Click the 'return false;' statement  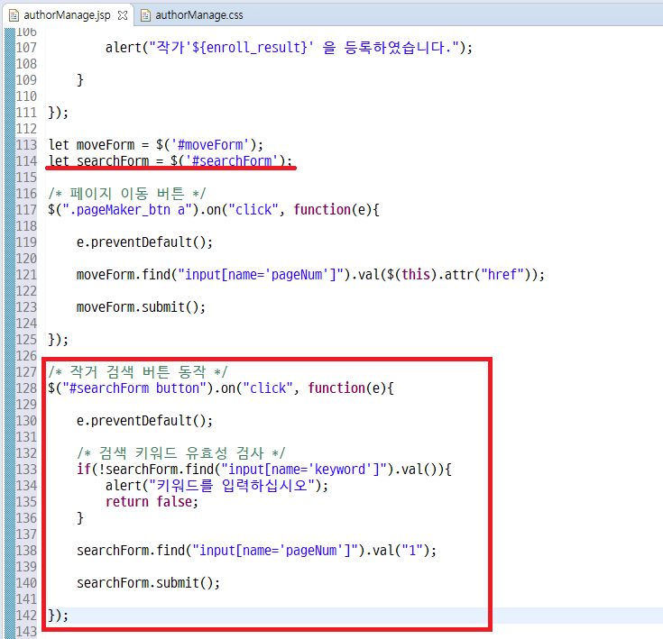pos(152,502)
